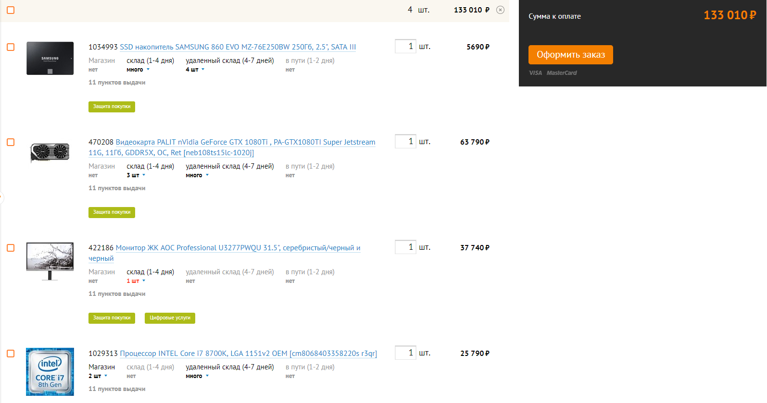767x403 pixels.
Task: Expand Intel processor store '2 шт' dropdown
Action: click(98, 376)
